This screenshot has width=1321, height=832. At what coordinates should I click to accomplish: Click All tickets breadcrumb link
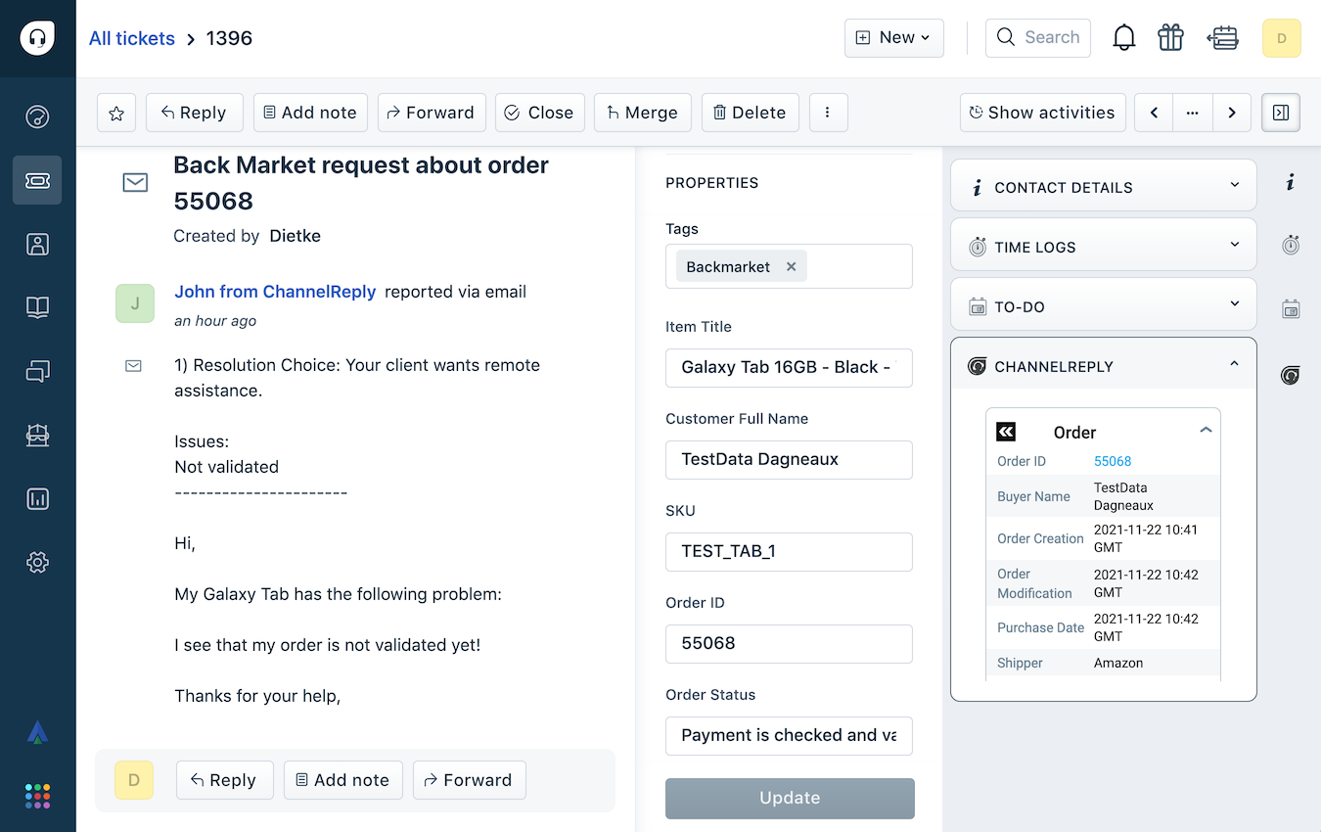click(132, 38)
